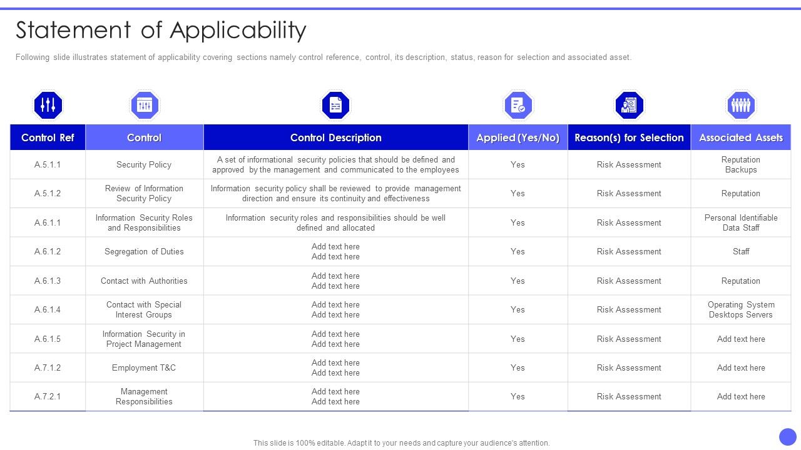The width and height of the screenshot is (801, 450).
Task: Click the equalizer panel icon above Control
Action: tap(145, 105)
